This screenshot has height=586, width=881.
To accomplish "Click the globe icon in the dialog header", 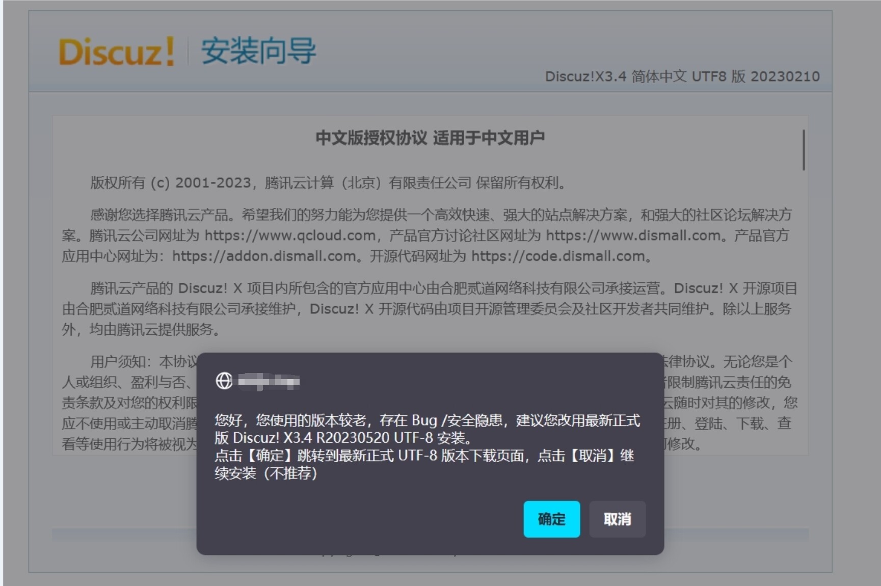I will [x=224, y=381].
